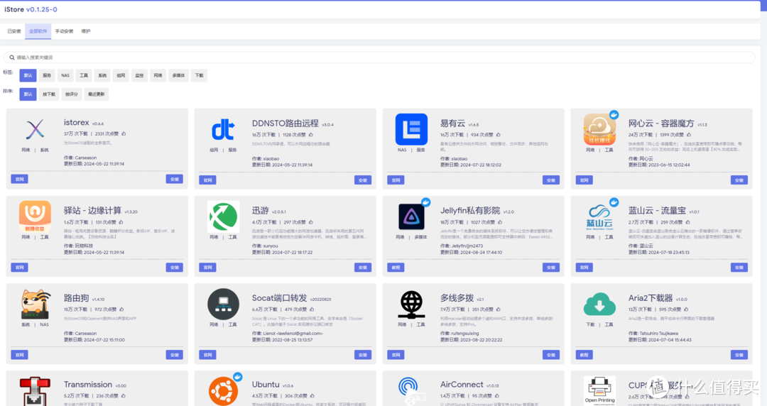This screenshot has width=767, height=406.
Task: Click the DDNSTO路由远程 app icon
Action: pyautogui.click(x=223, y=130)
